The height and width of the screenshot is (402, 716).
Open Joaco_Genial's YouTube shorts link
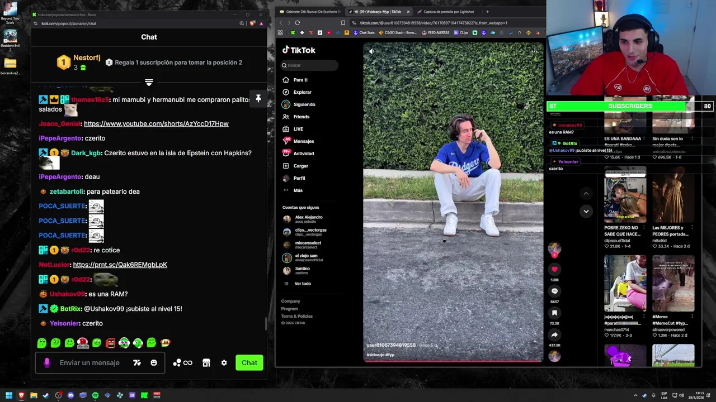coord(156,123)
